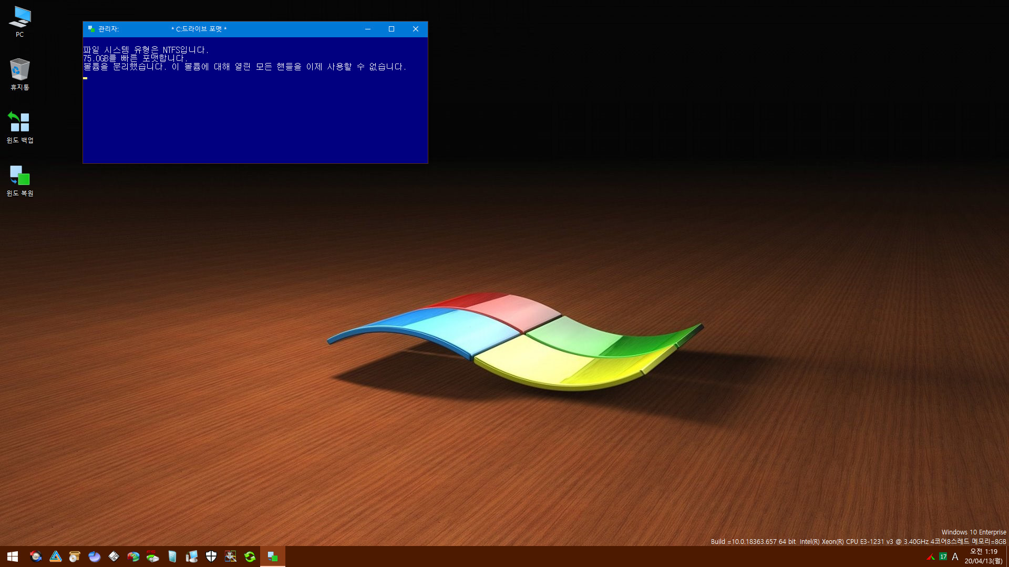
Task: Open the wrench and Windows logo taskbar tool
Action: [x=231, y=556]
